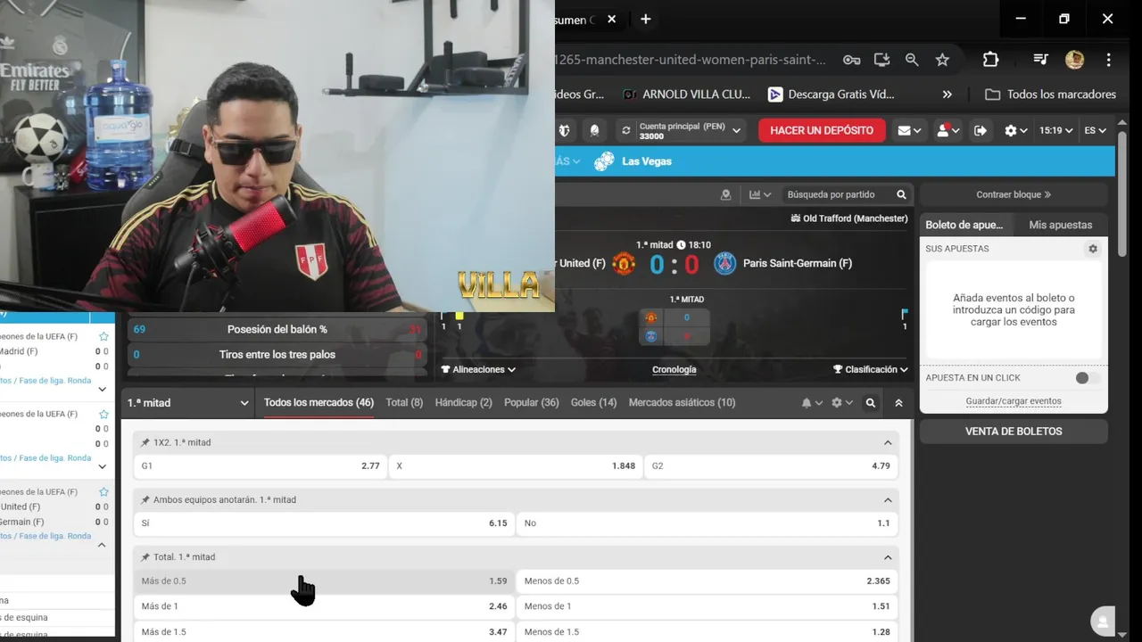1142x642 pixels.
Task: Expand the Clasificación standings dropdown
Action: (x=870, y=369)
